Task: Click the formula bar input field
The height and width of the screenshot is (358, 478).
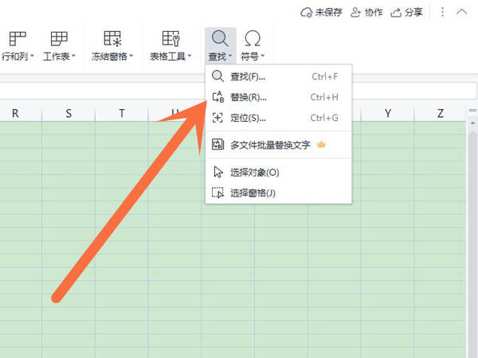Action: click(237, 91)
